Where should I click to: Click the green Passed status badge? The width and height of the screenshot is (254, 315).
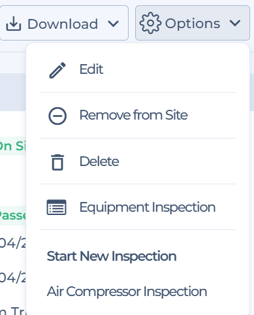point(13,216)
